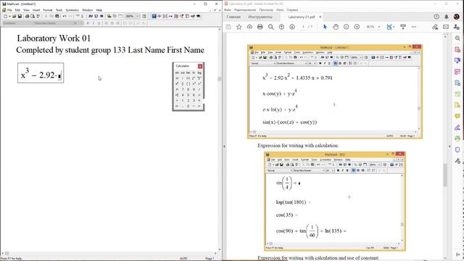Open Programming toolbar from Math palette
This screenshot has height=261, width=464.
187,16
